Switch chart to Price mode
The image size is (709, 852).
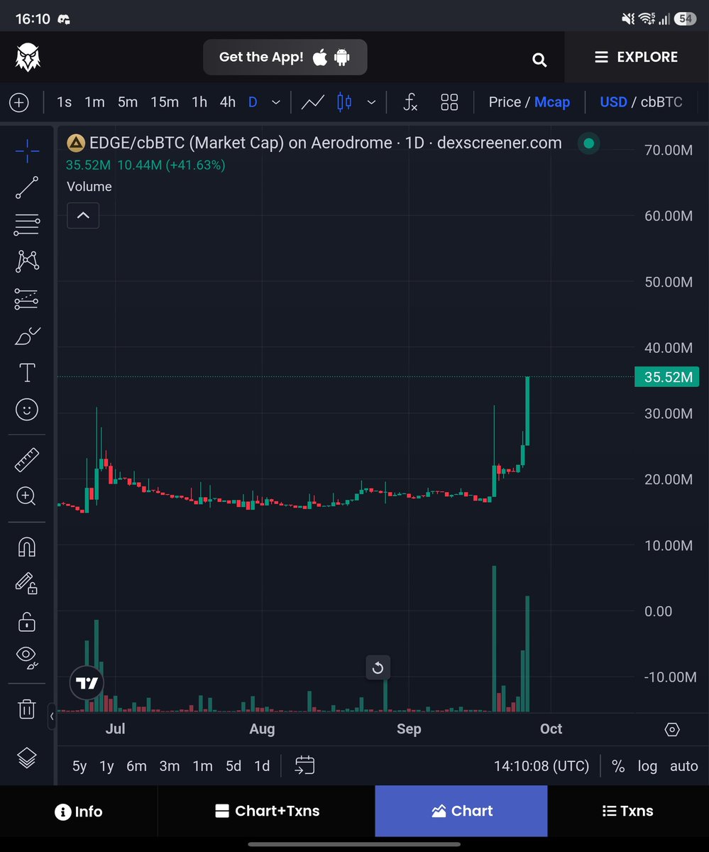click(505, 102)
